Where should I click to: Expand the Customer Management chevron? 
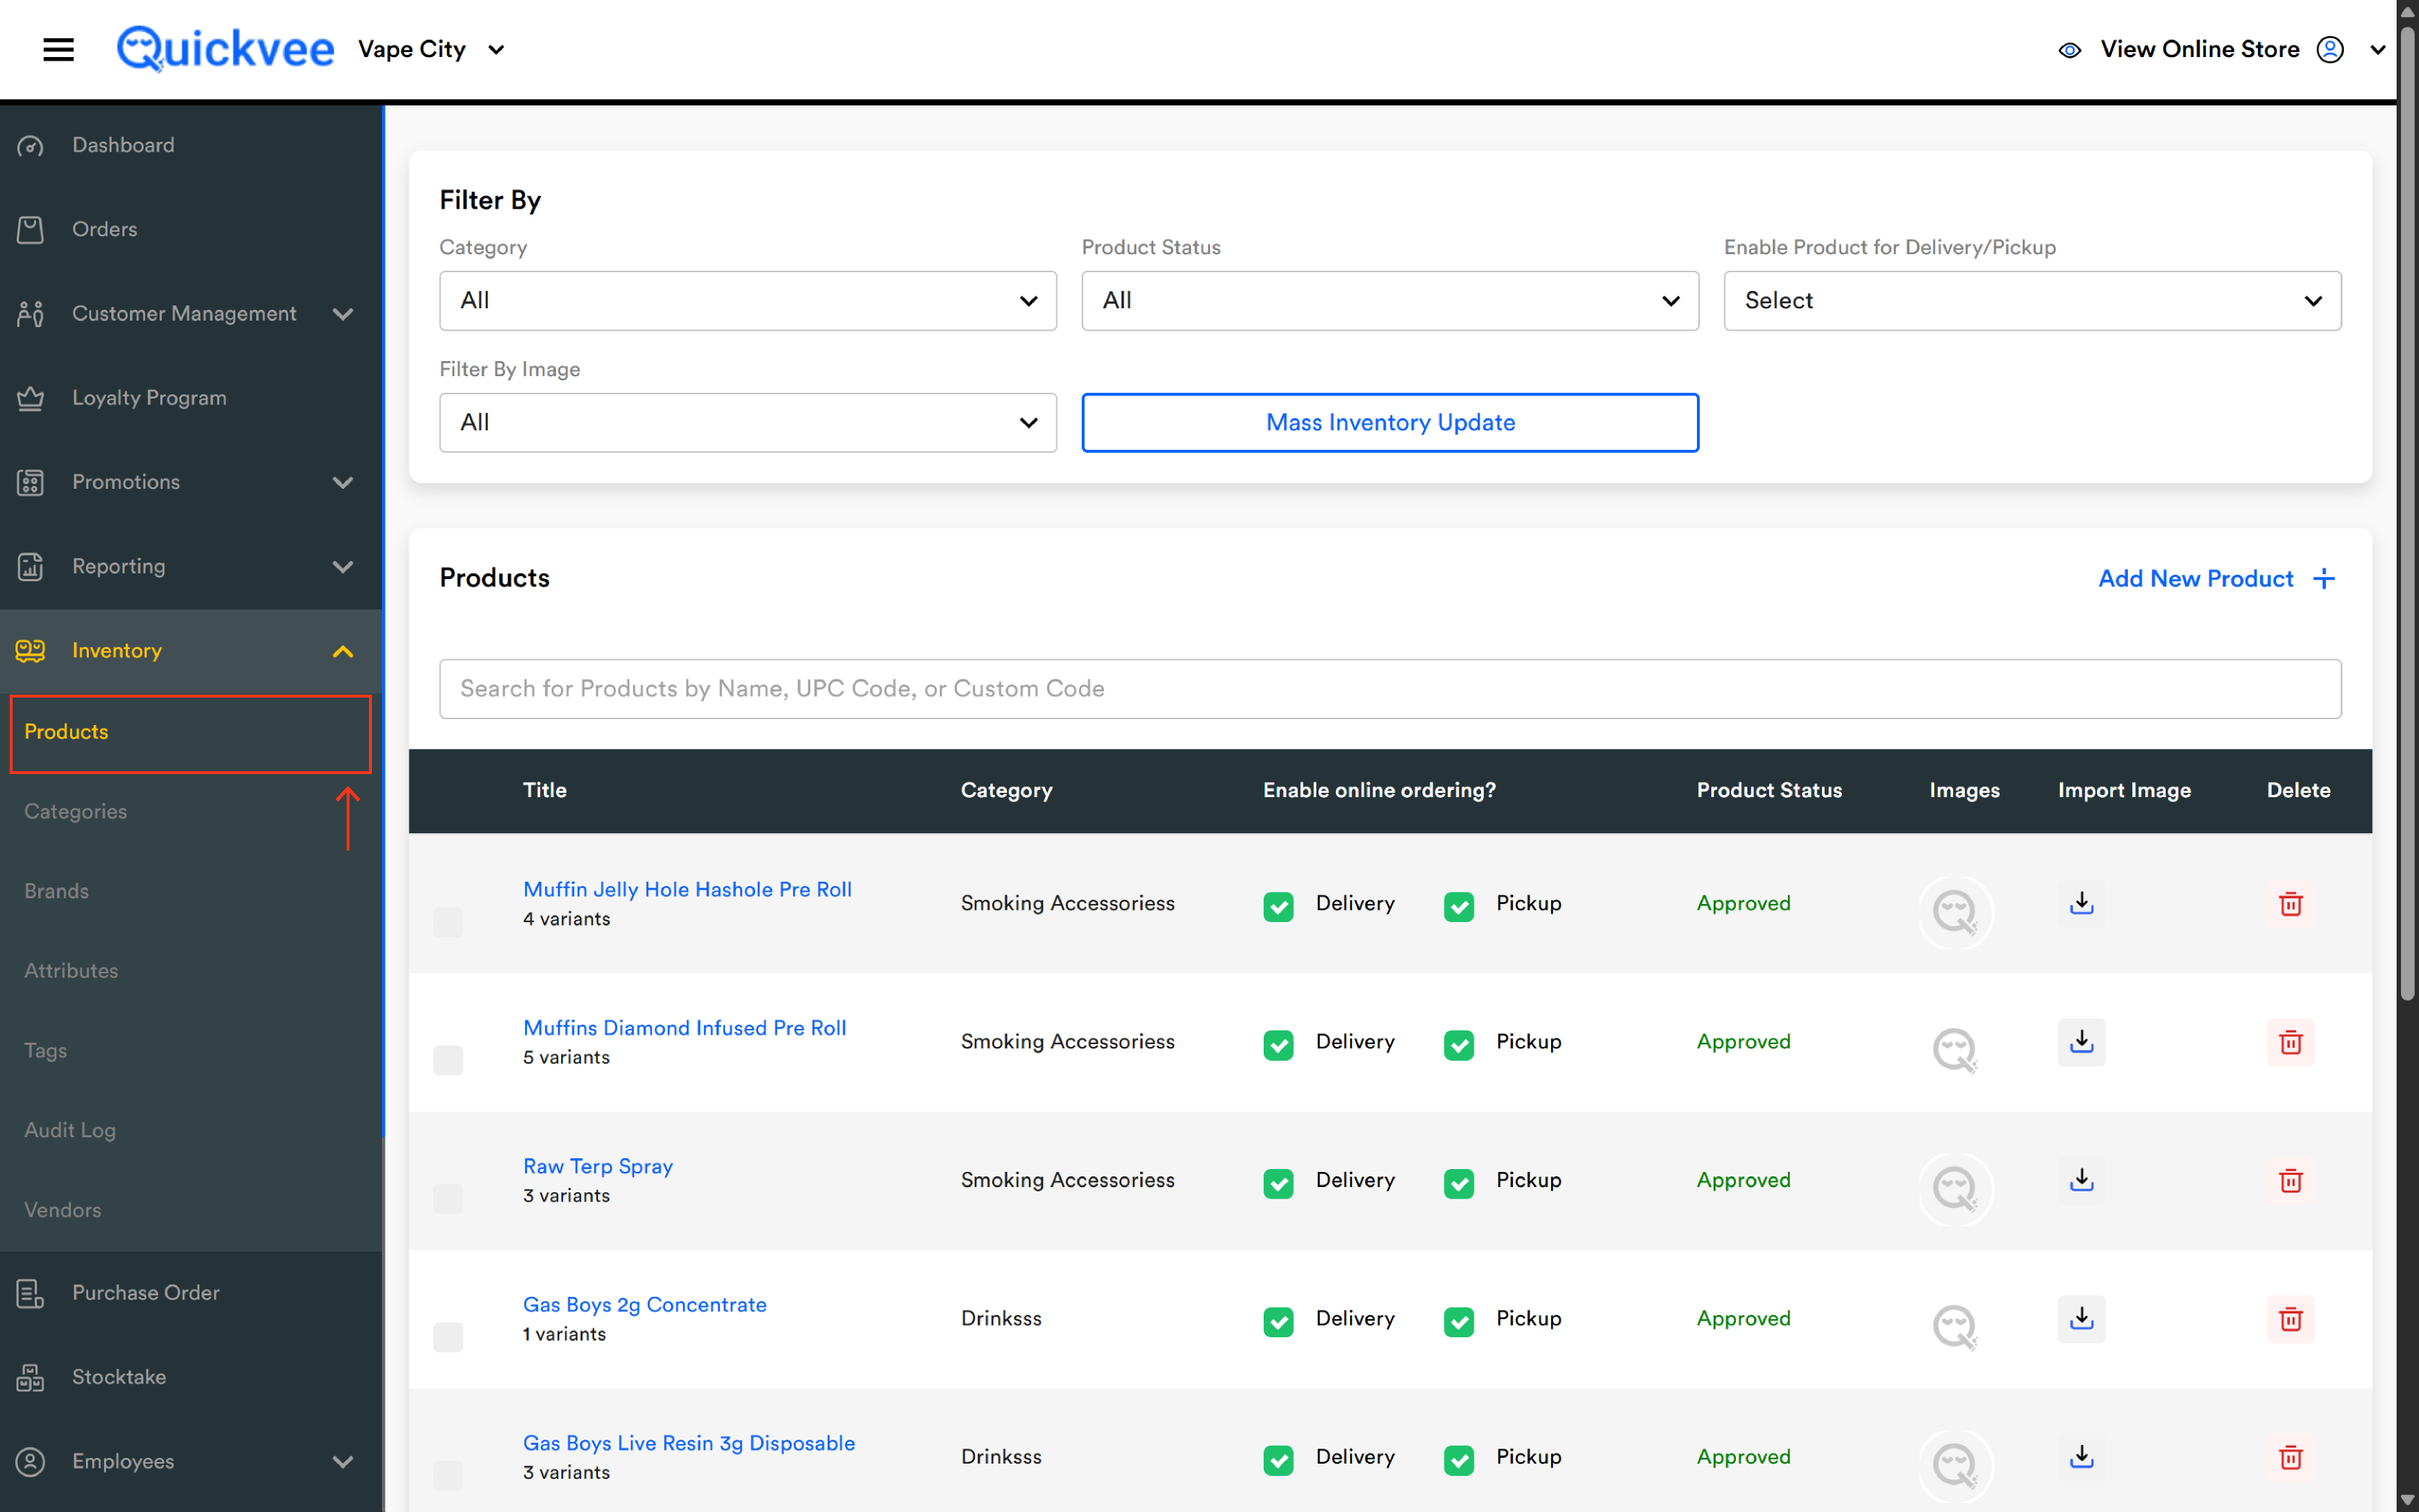coord(343,314)
